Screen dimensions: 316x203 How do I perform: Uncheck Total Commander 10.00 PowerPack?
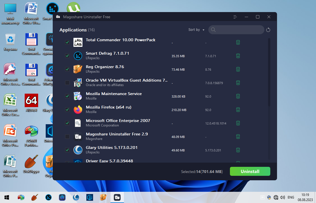tap(67, 42)
